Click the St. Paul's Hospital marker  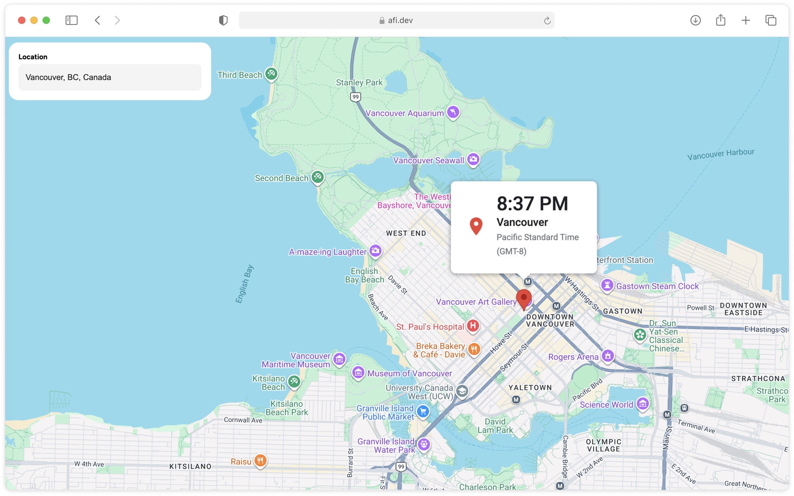[x=474, y=326]
